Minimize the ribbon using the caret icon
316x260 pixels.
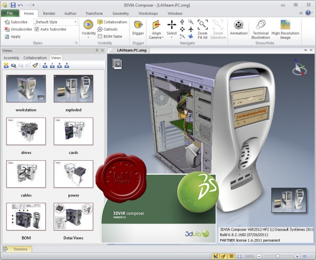pos(301,13)
